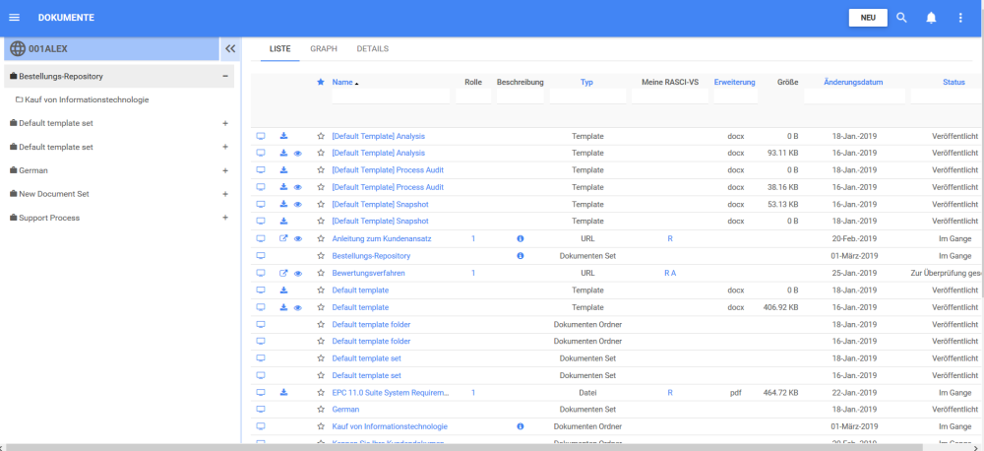984x451 pixels.
Task: Select Kauf von Informationstechnologie in the sidebar tree
Action: (87, 99)
